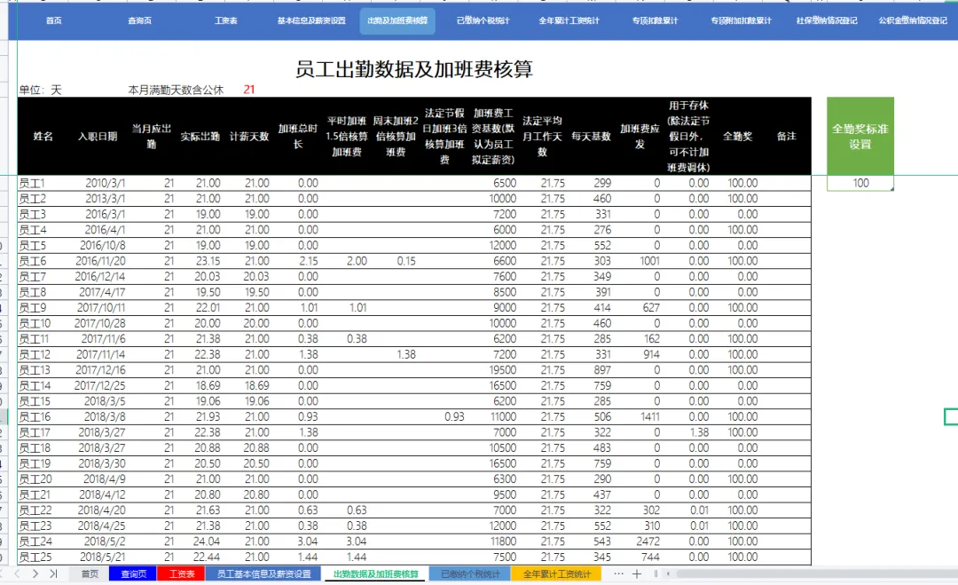Click the 备注 column header
The image size is (958, 585).
pos(786,137)
